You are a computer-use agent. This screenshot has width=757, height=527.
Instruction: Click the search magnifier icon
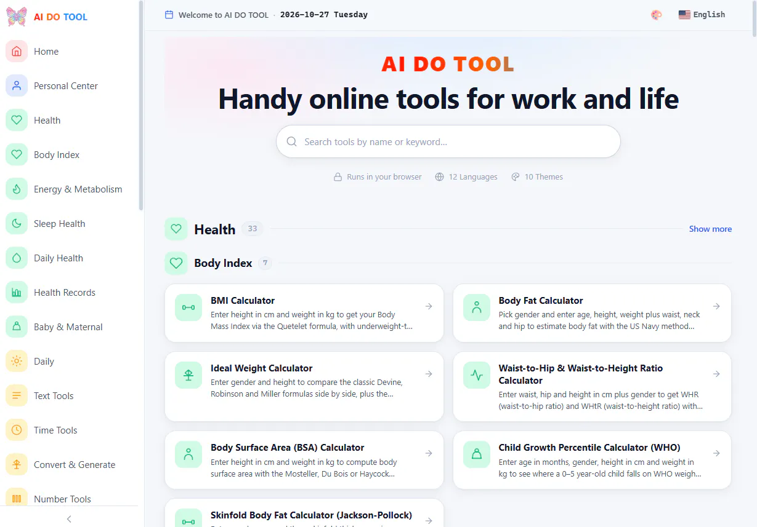(x=292, y=142)
